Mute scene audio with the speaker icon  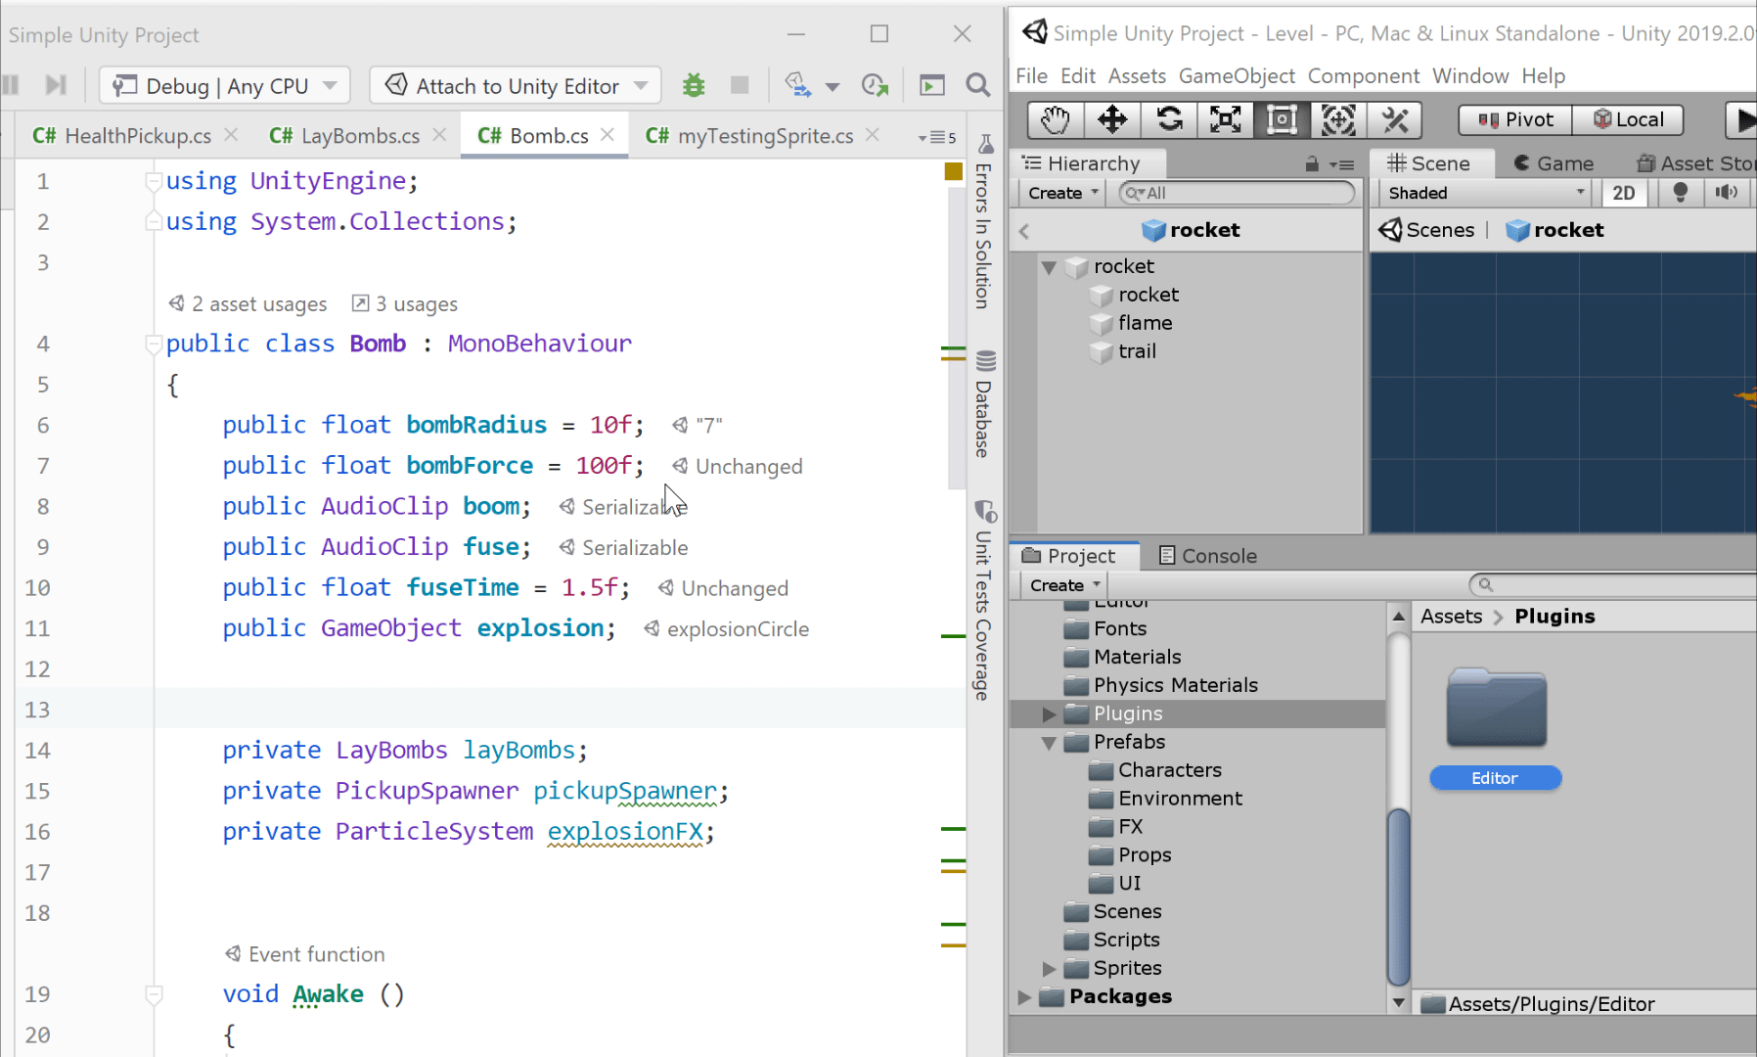(x=1726, y=193)
